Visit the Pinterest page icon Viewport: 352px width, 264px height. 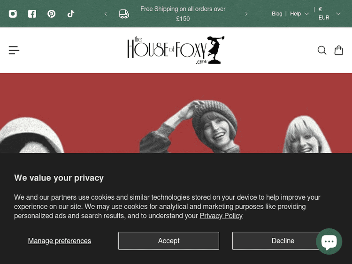point(52,14)
